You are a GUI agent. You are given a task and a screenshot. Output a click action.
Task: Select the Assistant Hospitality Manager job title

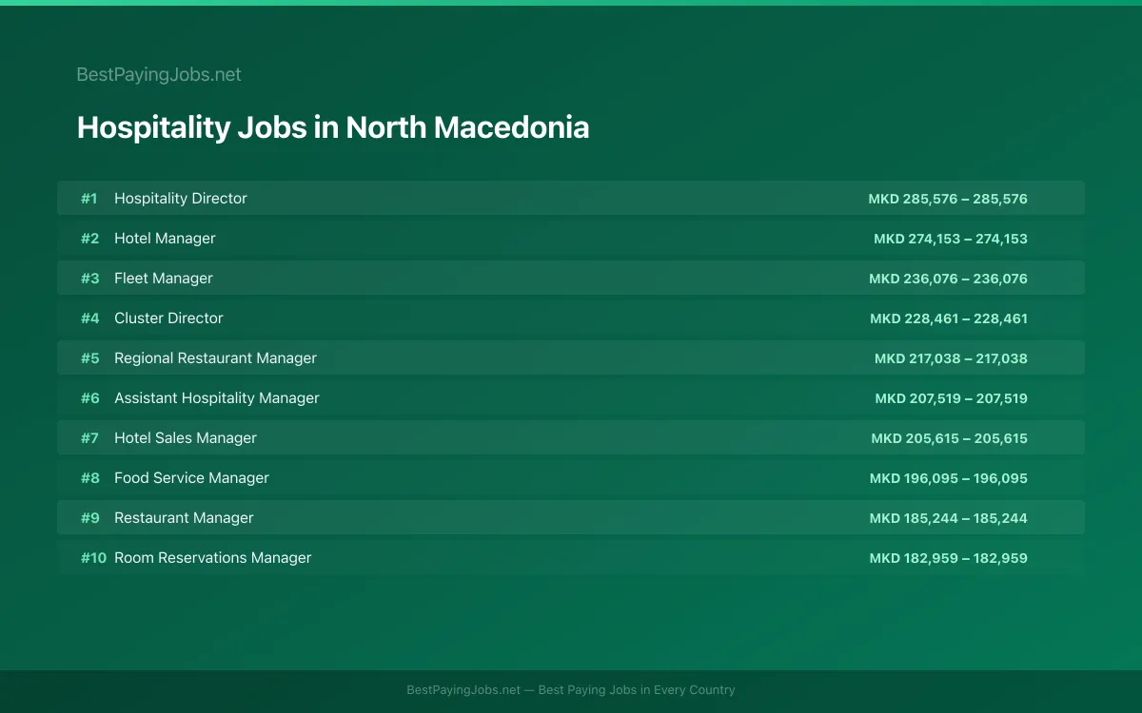pos(217,397)
